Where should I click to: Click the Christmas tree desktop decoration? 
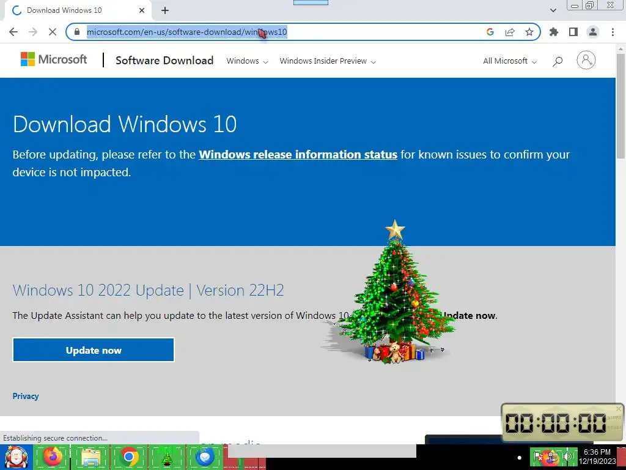[393, 294]
